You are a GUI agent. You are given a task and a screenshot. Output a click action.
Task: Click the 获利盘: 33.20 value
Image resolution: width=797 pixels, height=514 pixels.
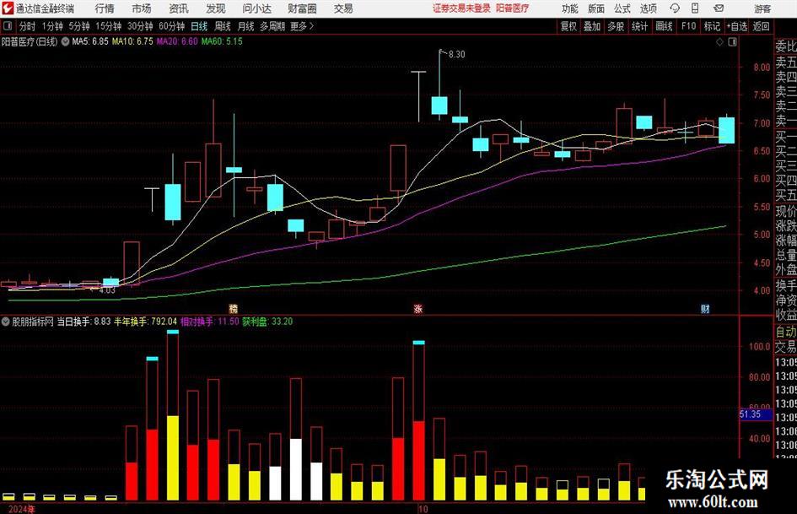tap(267, 322)
